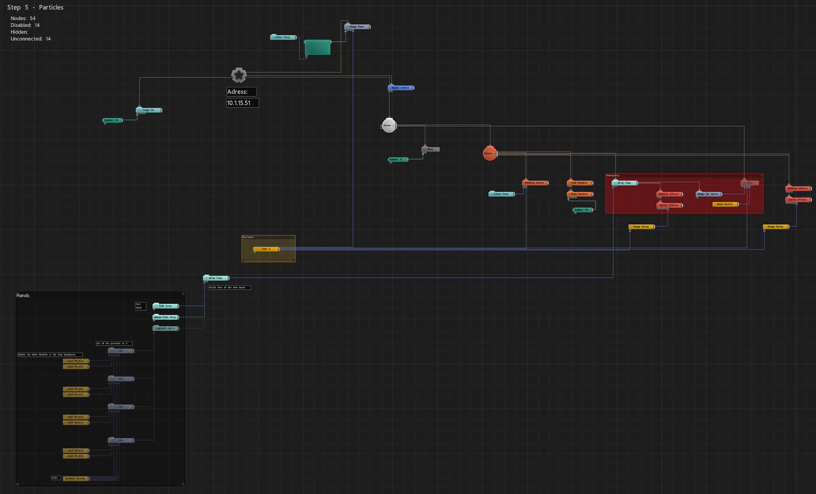Click the Trail Renderer node
816x494 pixels.
[579, 183]
